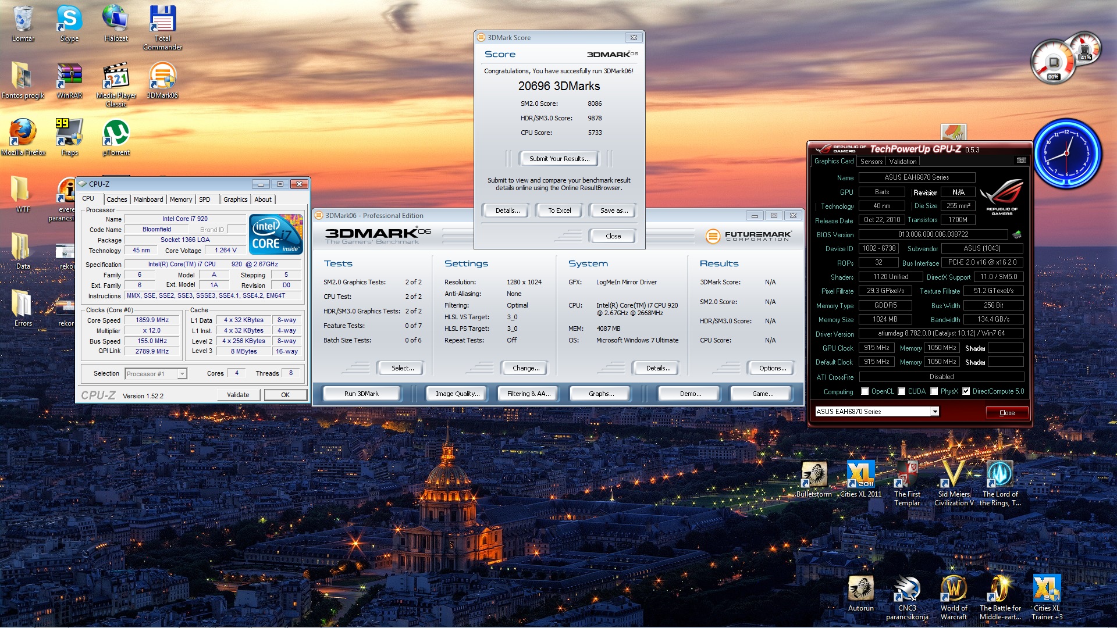
Task: Open the Hálózat network icon
Action: point(116,23)
